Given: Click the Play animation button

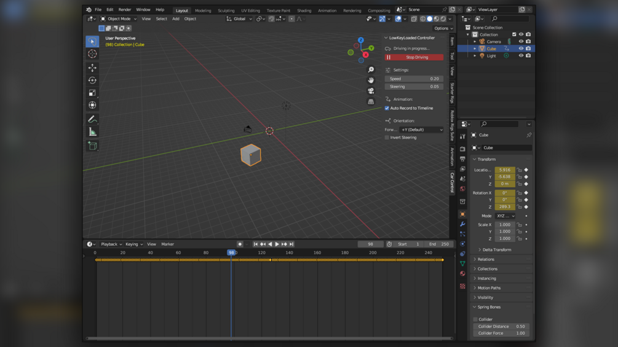Looking at the screenshot, I should point(277,244).
